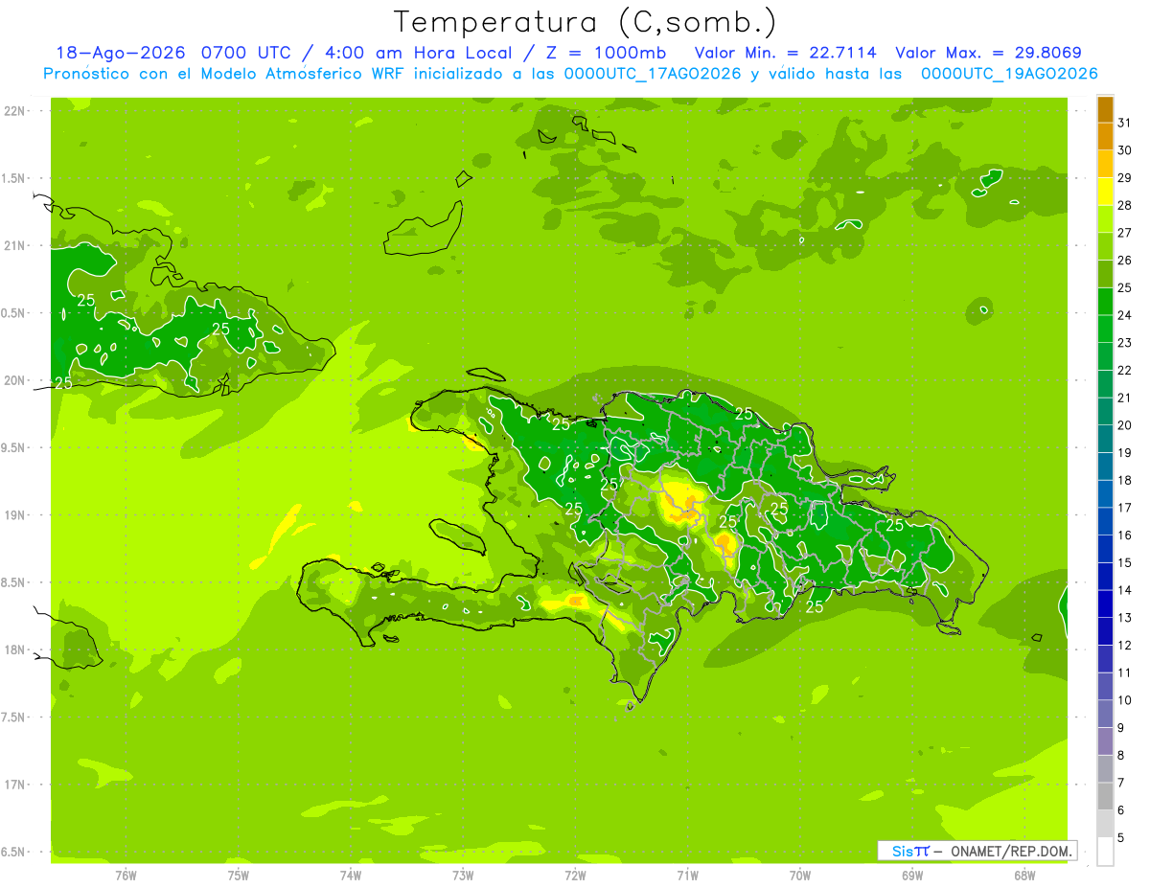Click the '73W' longitude axis label
The image size is (1150, 888).
[463, 876]
